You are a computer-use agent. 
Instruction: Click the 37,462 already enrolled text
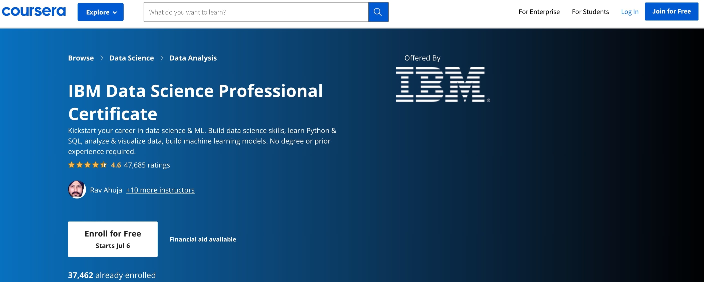click(112, 275)
